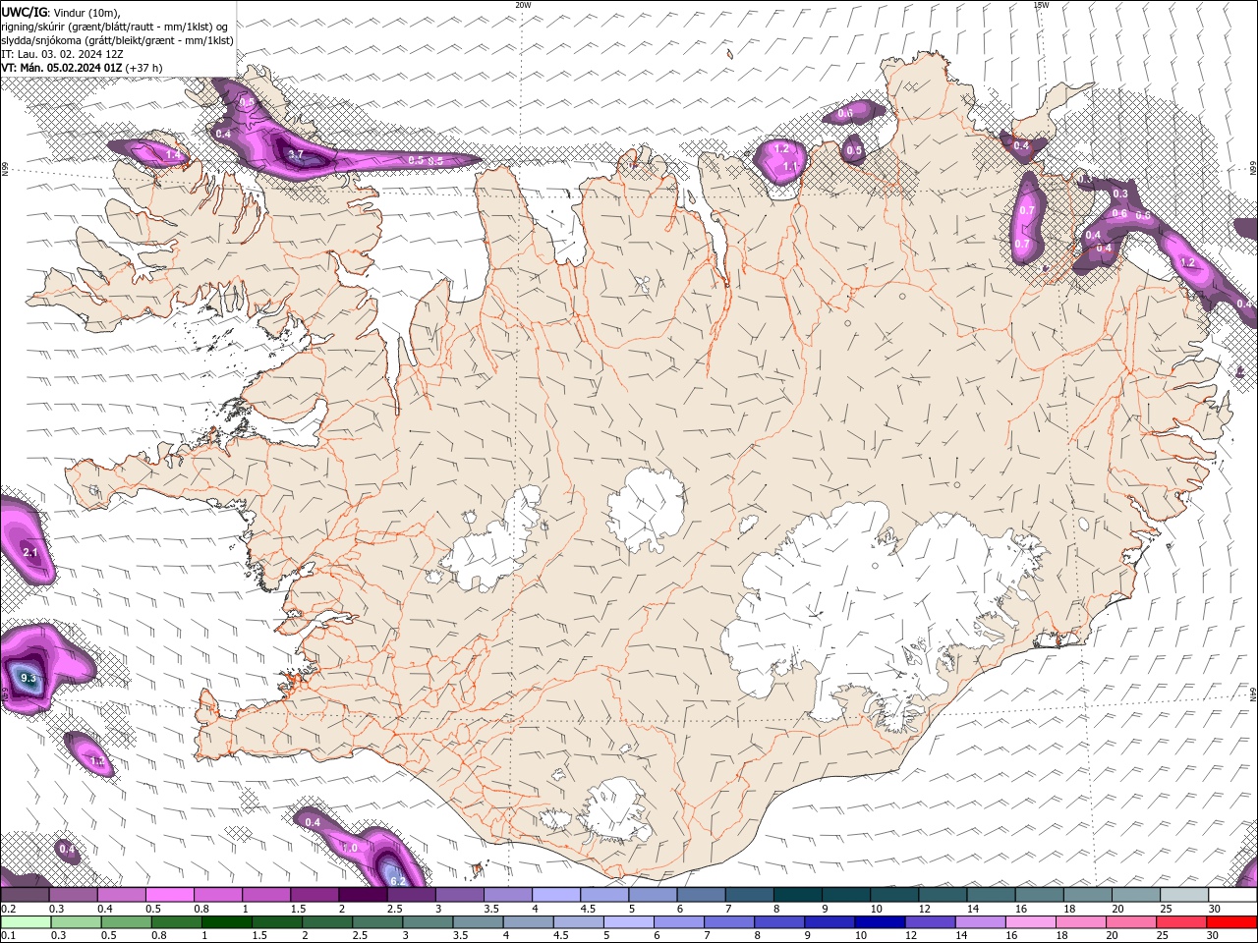This screenshot has height=943, width=1258.
Task: Pick lower legend pink swatch between 16 and 18
Action: coord(1031,922)
